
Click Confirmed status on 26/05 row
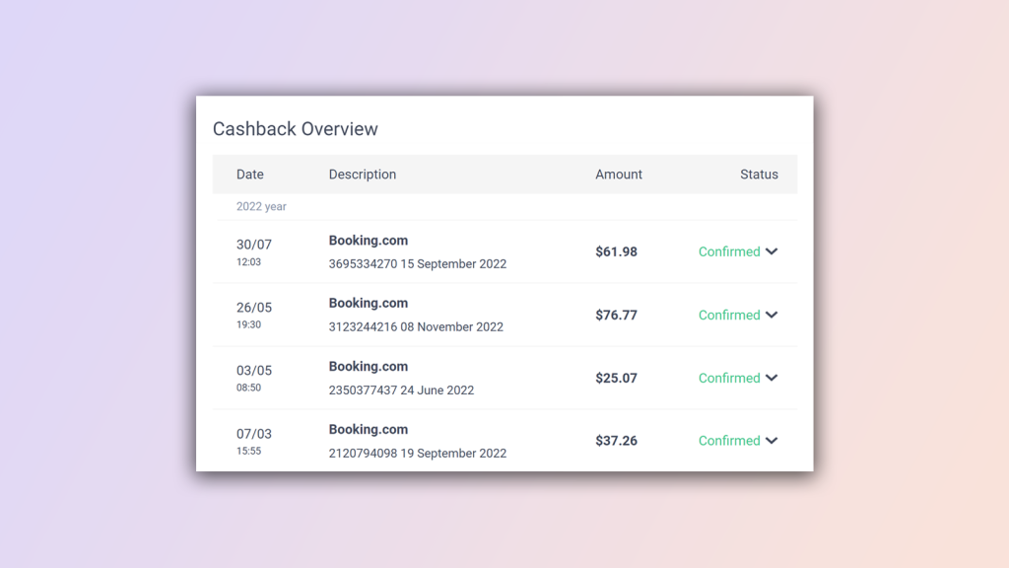tap(729, 315)
